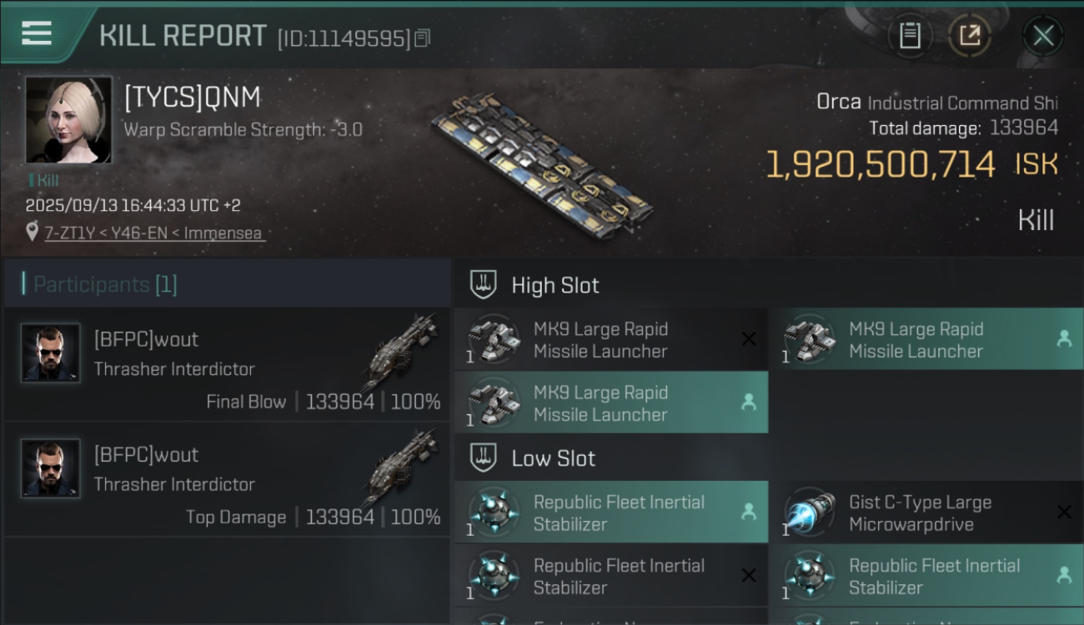This screenshot has width=1084, height=625.
Task: Click Thrasher Interdictor ship icon under Final Blow
Action: (x=402, y=350)
